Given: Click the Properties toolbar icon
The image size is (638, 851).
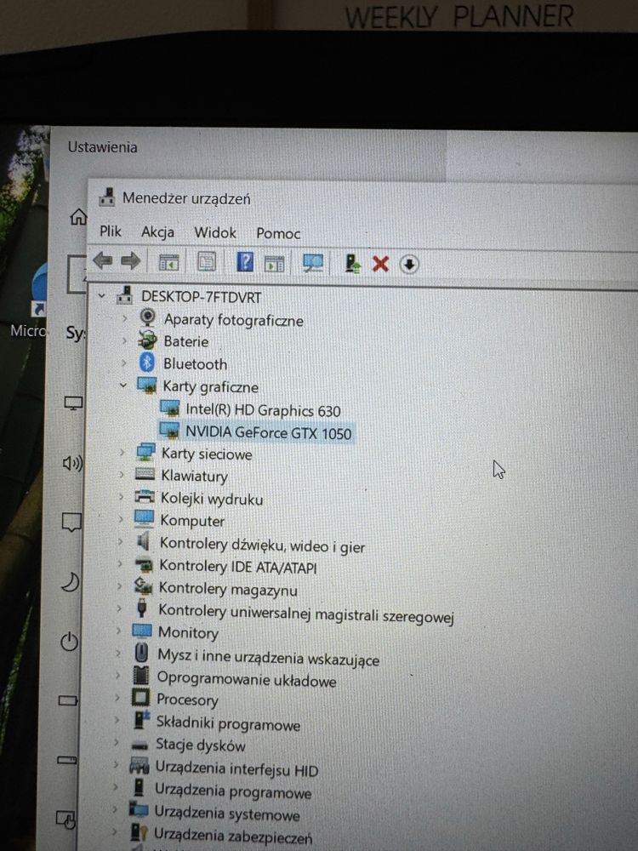Looking at the screenshot, I should [206, 262].
